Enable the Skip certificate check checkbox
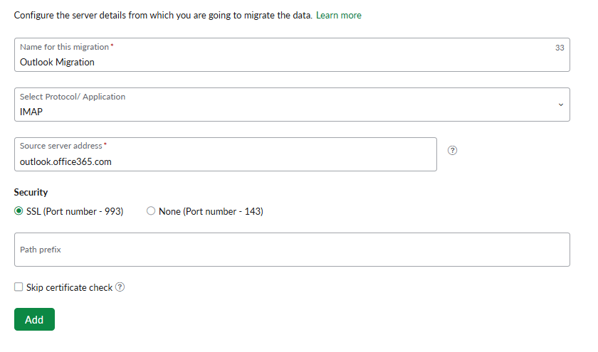 (x=19, y=287)
